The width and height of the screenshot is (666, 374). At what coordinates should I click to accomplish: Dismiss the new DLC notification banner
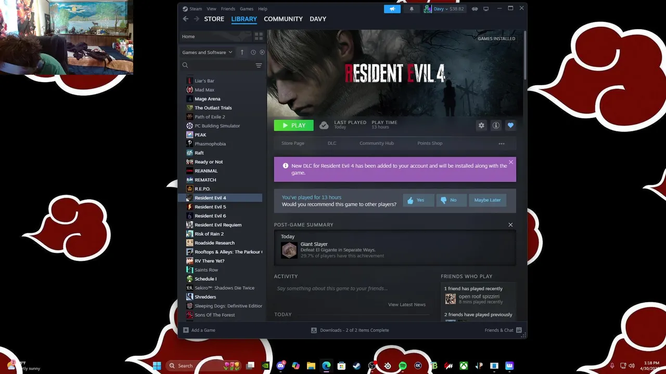[511, 162]
